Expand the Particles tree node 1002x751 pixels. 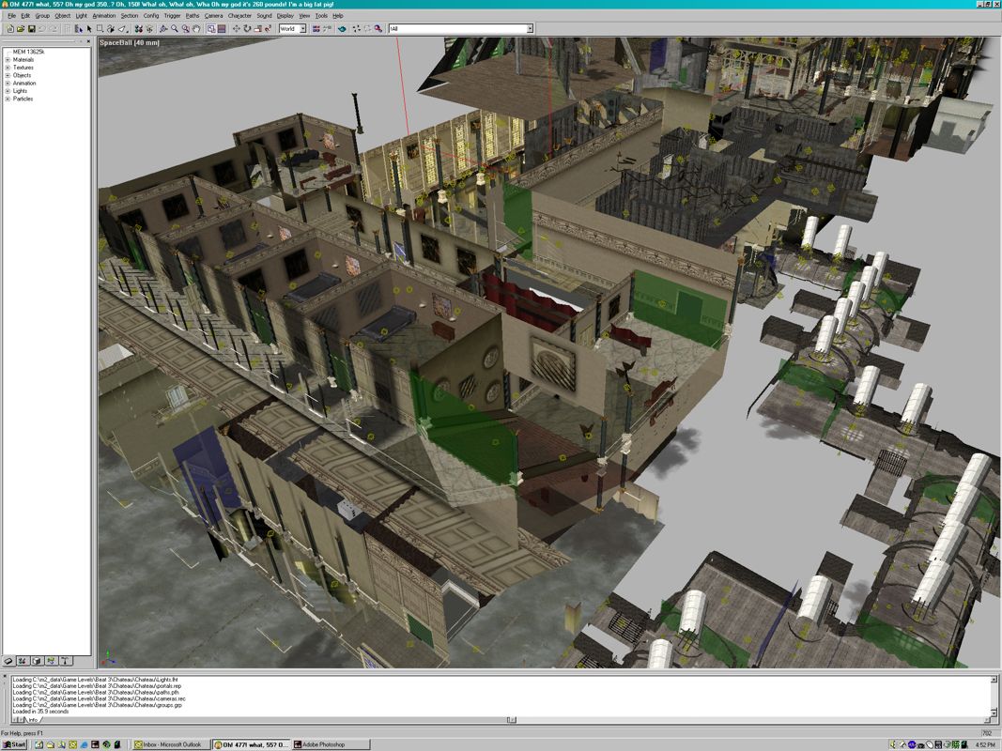pyautogui.click(x=8, y=99)
